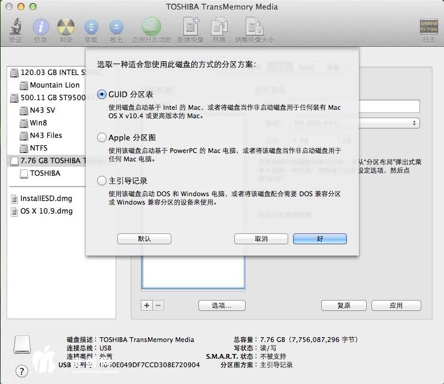444x384 pixels.
Task: Click the help question mark button
Action: 22,371
